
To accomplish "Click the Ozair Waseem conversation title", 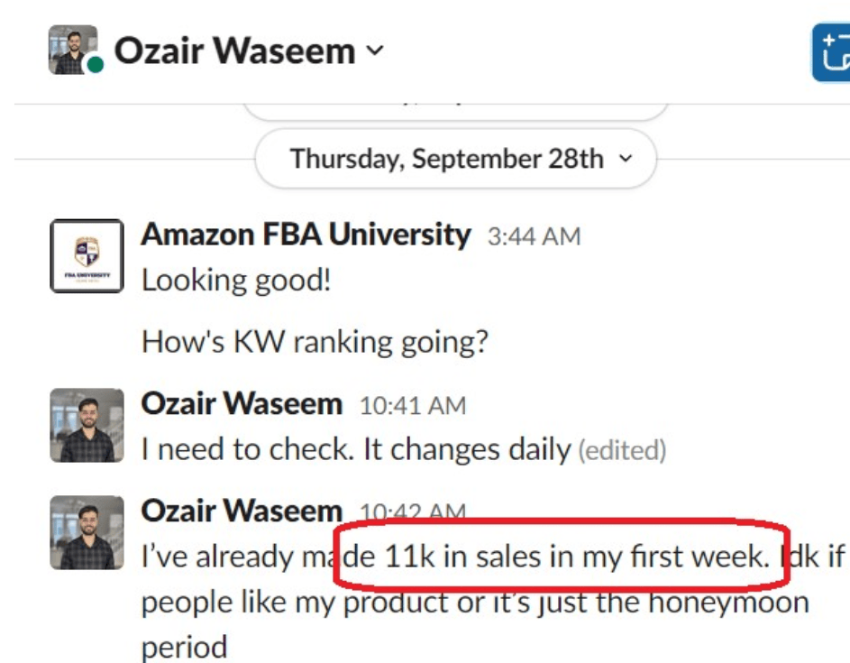I will tap(234, 51).
